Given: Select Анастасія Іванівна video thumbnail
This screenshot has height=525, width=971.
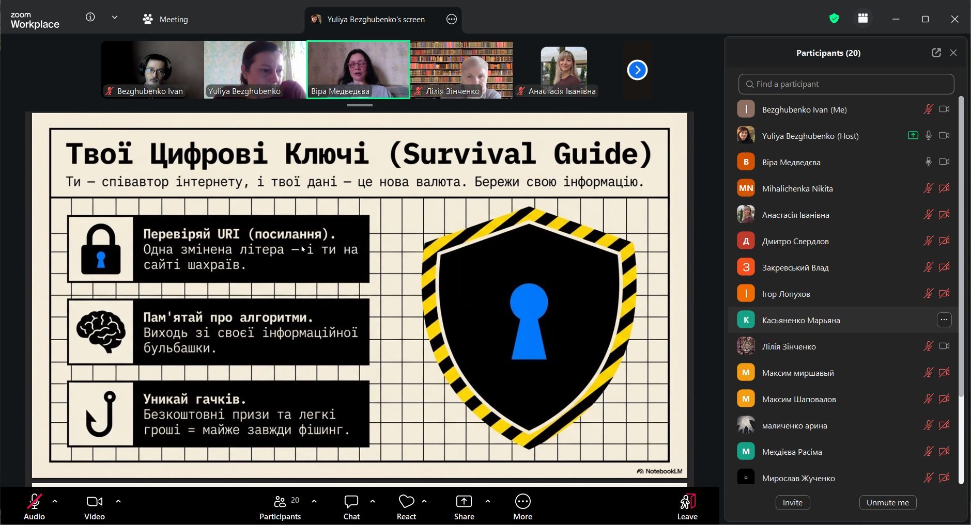Looking at the screenshot, I should click(564, 70).
